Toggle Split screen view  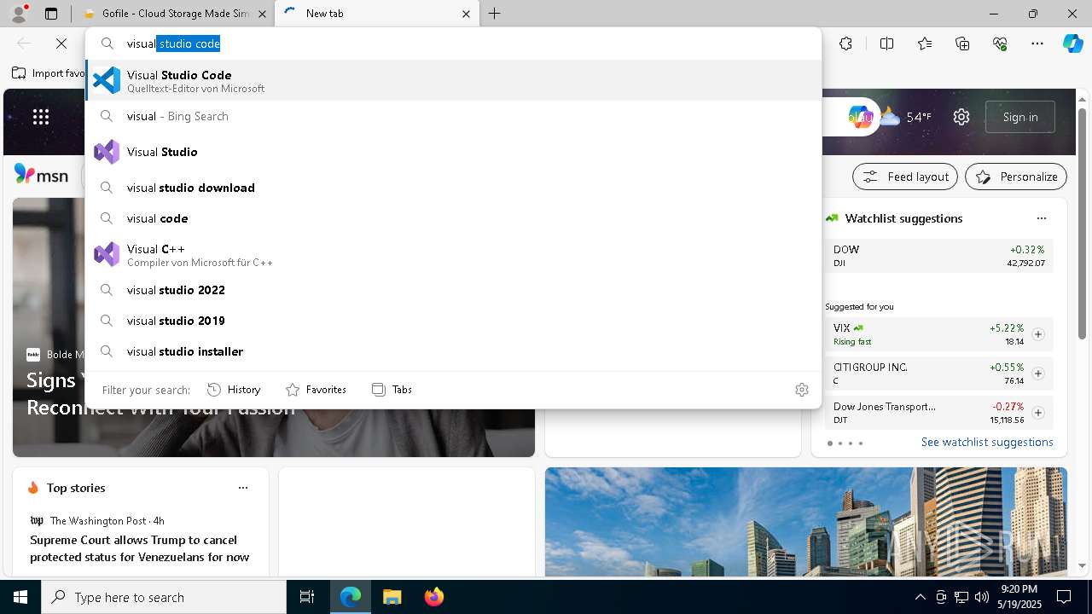[886, 43]
